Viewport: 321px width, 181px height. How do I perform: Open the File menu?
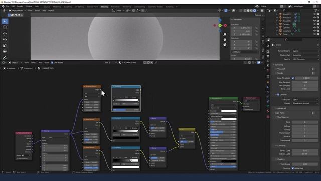[x=8, y=6]
